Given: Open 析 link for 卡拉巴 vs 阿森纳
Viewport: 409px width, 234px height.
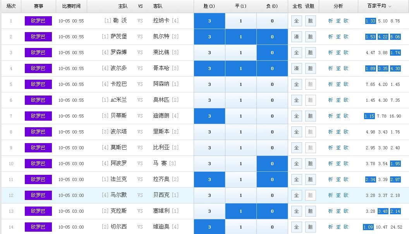Looking at the screenshot, I should 330,84.
